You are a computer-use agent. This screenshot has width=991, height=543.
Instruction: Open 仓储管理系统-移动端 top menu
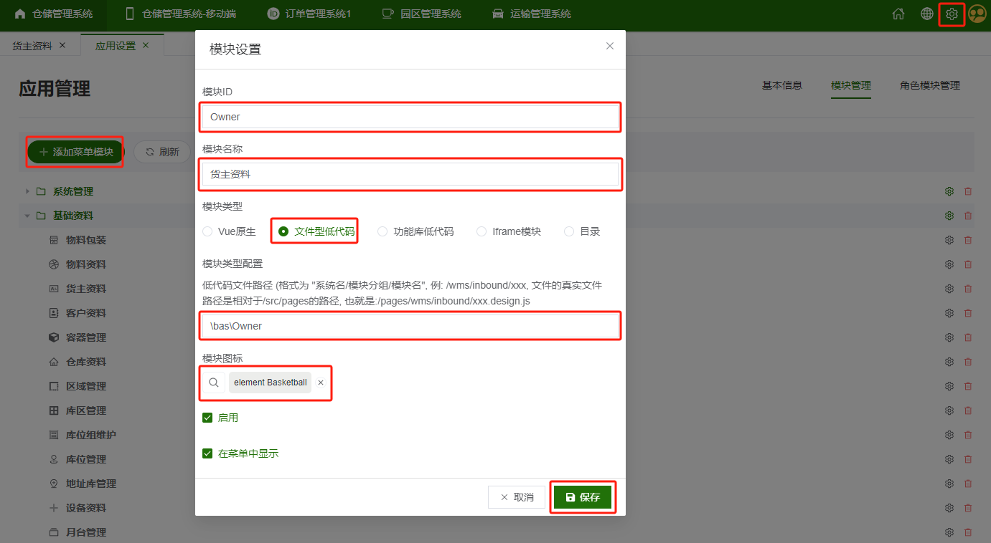tap(180, 14)
